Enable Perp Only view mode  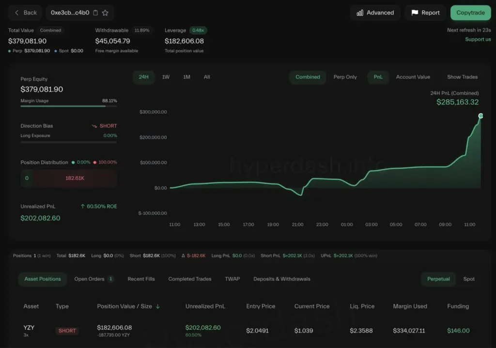(x=345, y=77)
